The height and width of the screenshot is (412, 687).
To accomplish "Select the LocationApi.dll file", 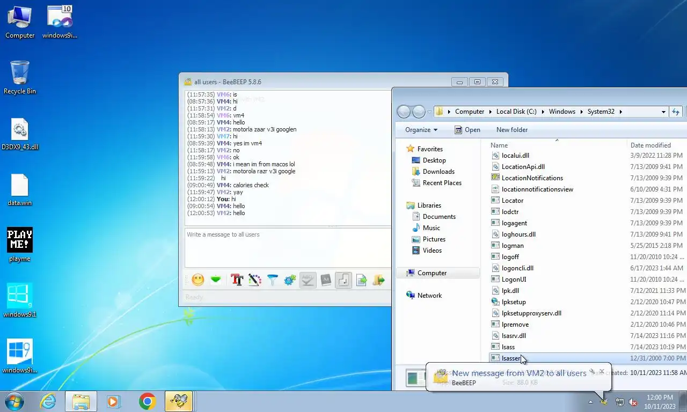I will [x=523, y=167].
